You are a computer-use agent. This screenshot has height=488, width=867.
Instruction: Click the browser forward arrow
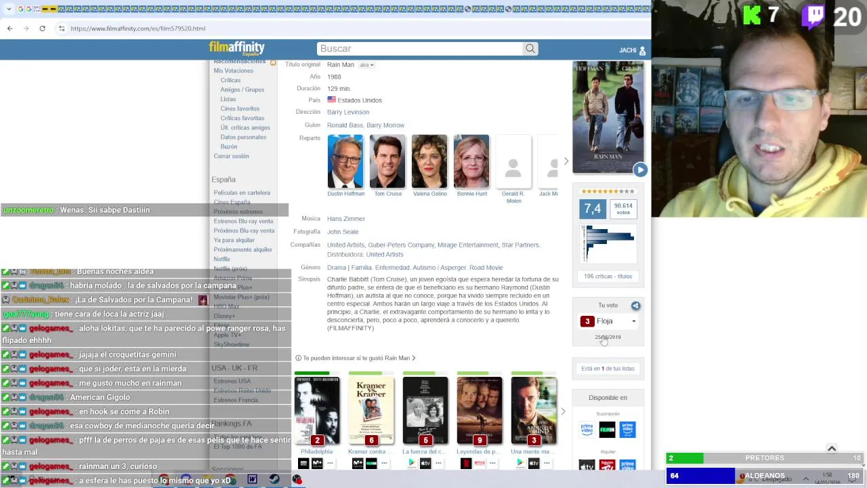tap(26, 28)
